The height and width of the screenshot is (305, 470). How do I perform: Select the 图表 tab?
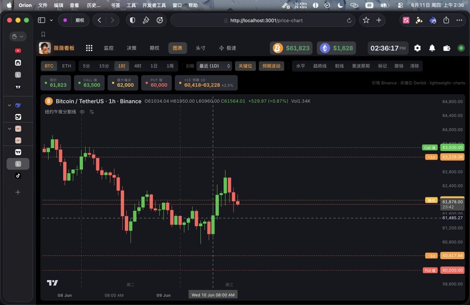[x=178, y=48]
